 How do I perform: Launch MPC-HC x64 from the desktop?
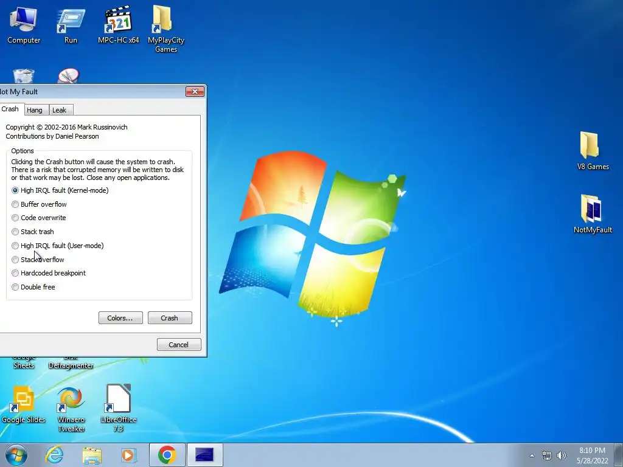tap(119, 25)
